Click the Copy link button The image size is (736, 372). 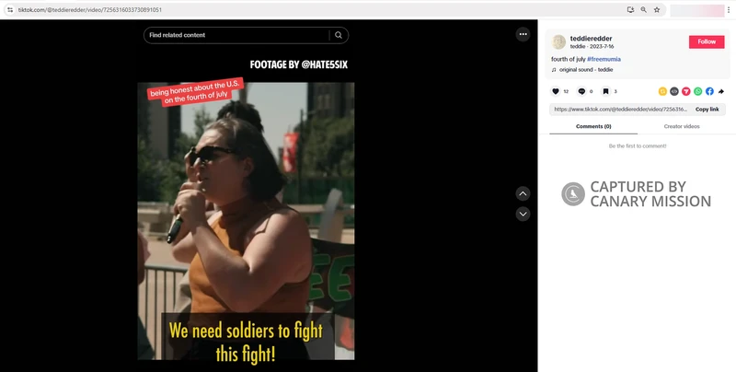coord(707,109)
